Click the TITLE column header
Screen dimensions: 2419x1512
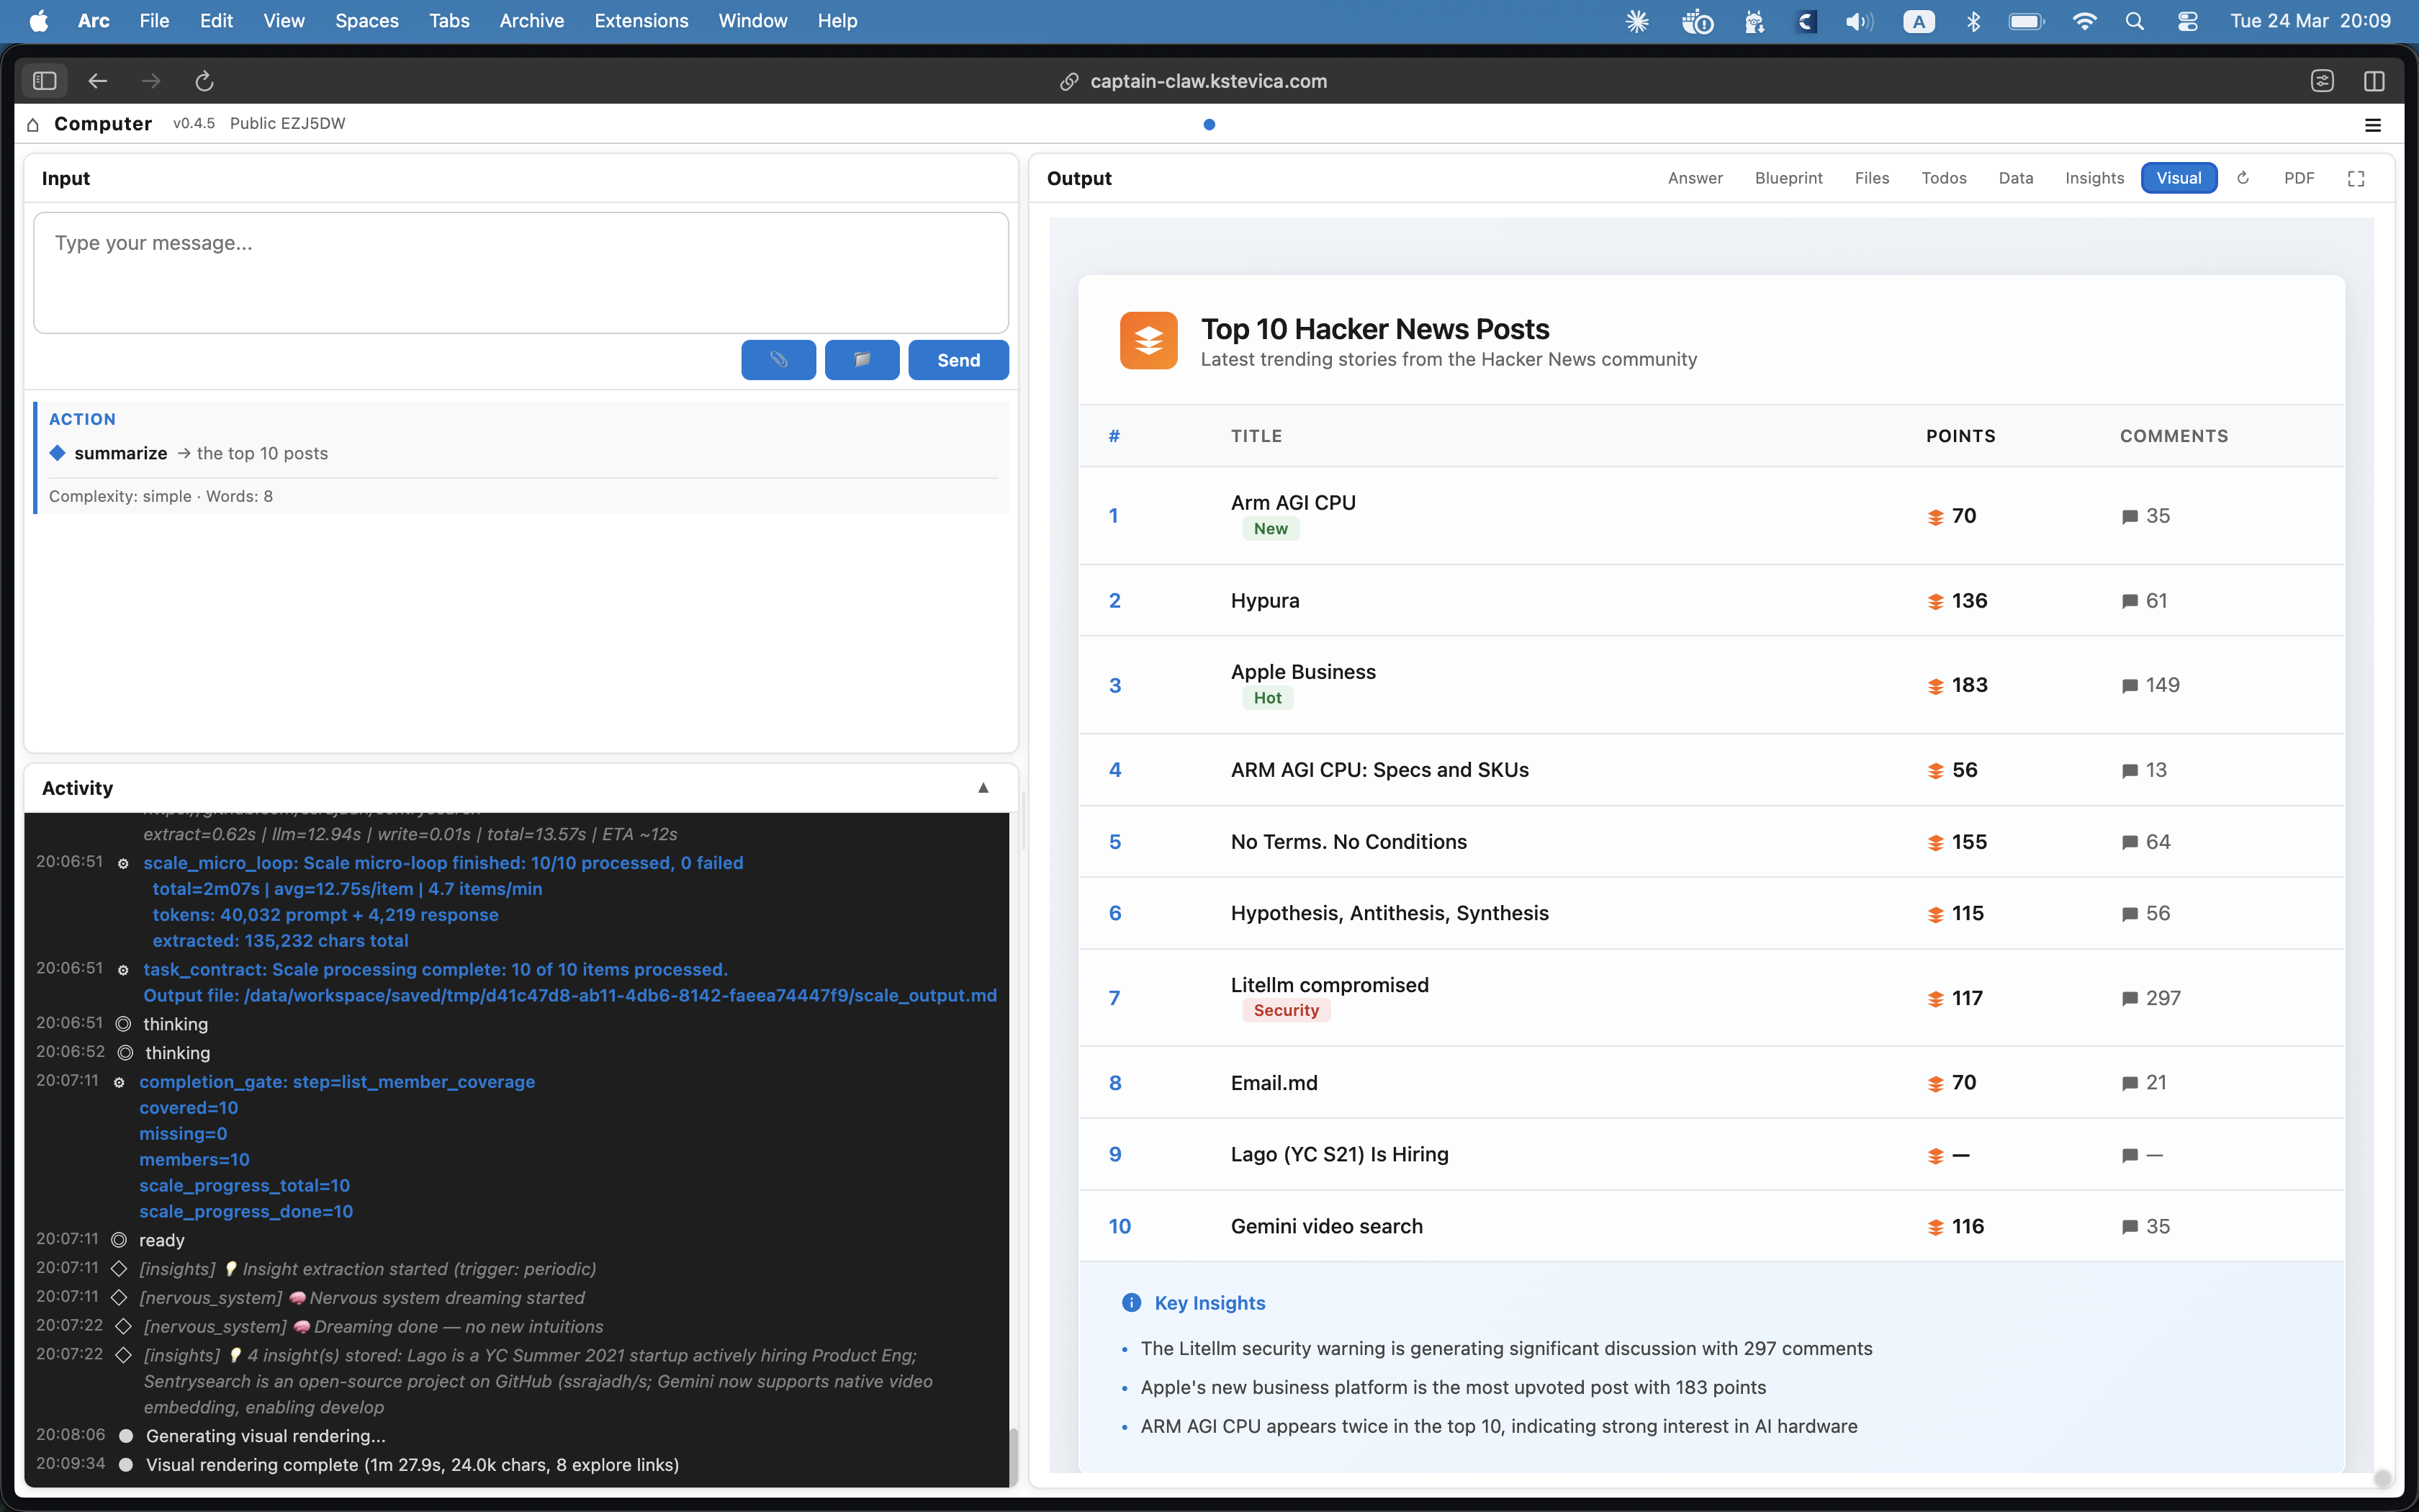(1256, 436)
